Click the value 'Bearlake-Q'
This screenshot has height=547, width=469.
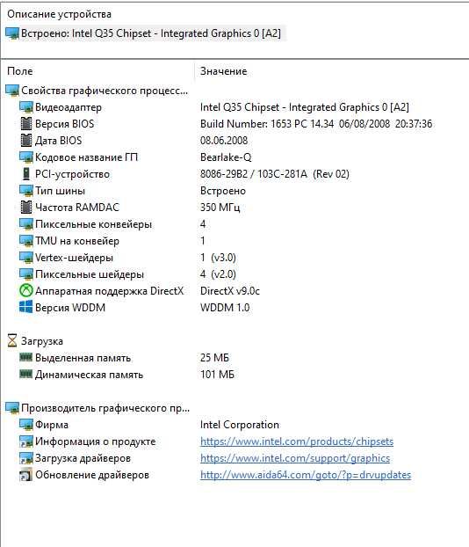[x=226, y=157]
